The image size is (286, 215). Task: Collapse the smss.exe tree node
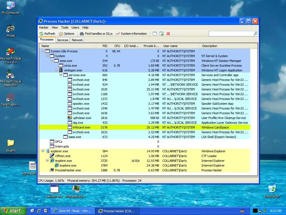tap(52, 60)
